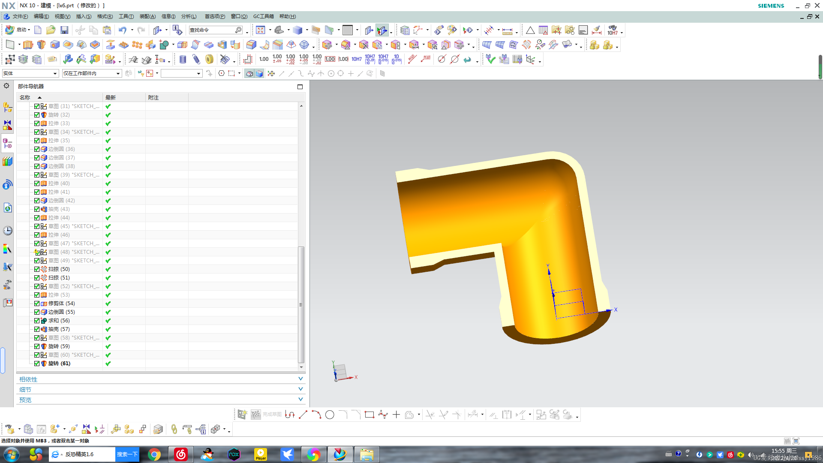823x463 pixels.
Task: Click the Extrude feature icon
Action: click(28, 45)
